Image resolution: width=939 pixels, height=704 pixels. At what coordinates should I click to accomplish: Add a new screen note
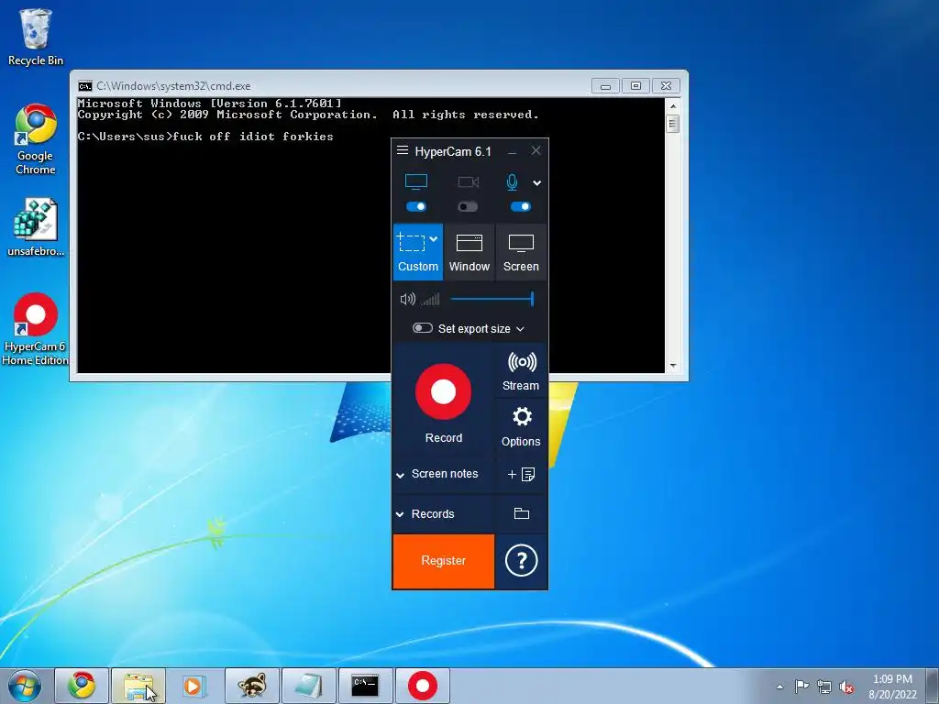coord(521,474)
